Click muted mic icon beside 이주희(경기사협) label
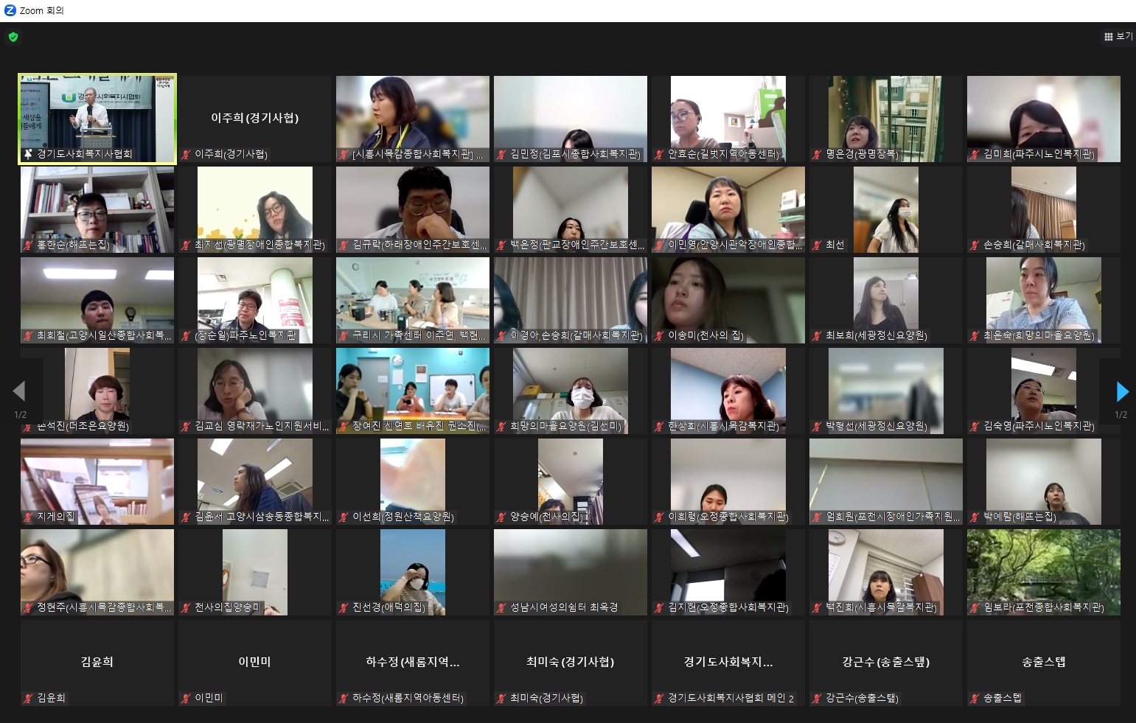This screenshot has width=1136, height=723. (186, 154)
